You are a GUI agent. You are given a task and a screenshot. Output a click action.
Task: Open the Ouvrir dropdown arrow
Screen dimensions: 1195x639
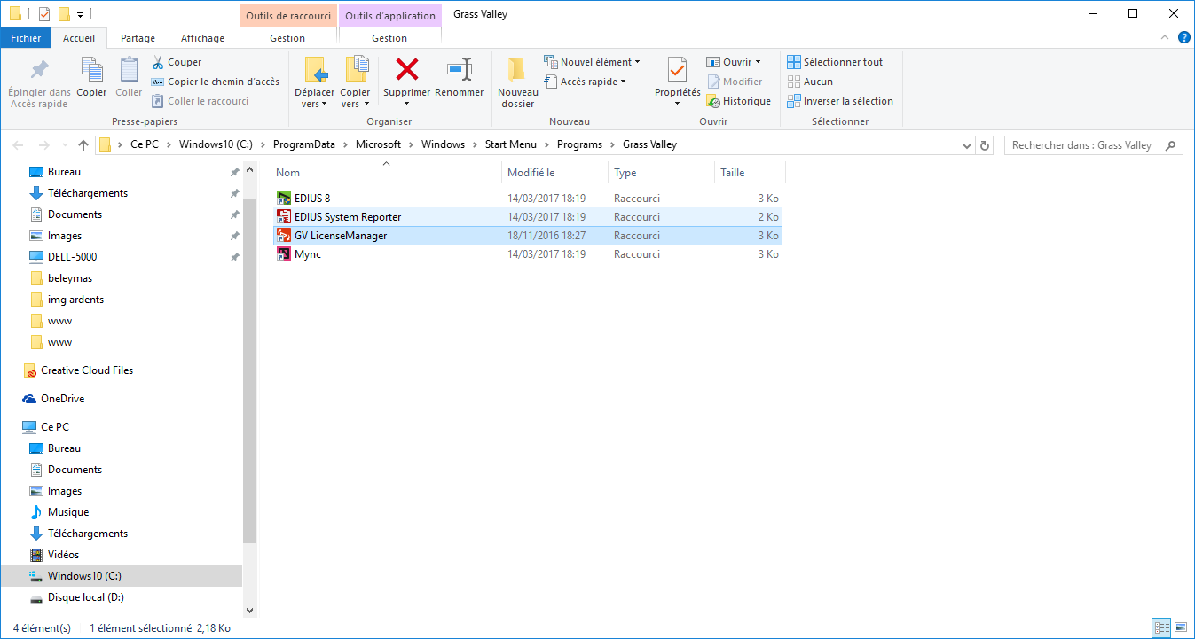point(758,62)
